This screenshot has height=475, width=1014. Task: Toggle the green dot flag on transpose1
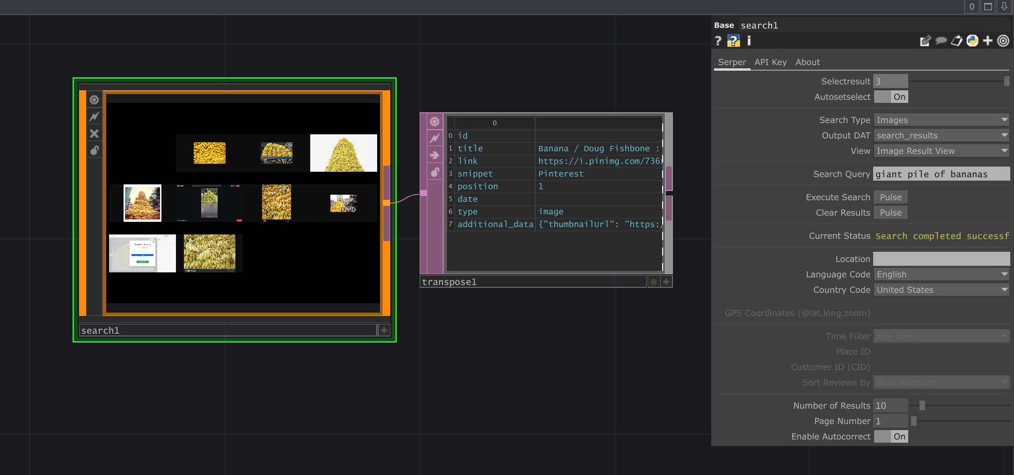[x=654, y=282]
